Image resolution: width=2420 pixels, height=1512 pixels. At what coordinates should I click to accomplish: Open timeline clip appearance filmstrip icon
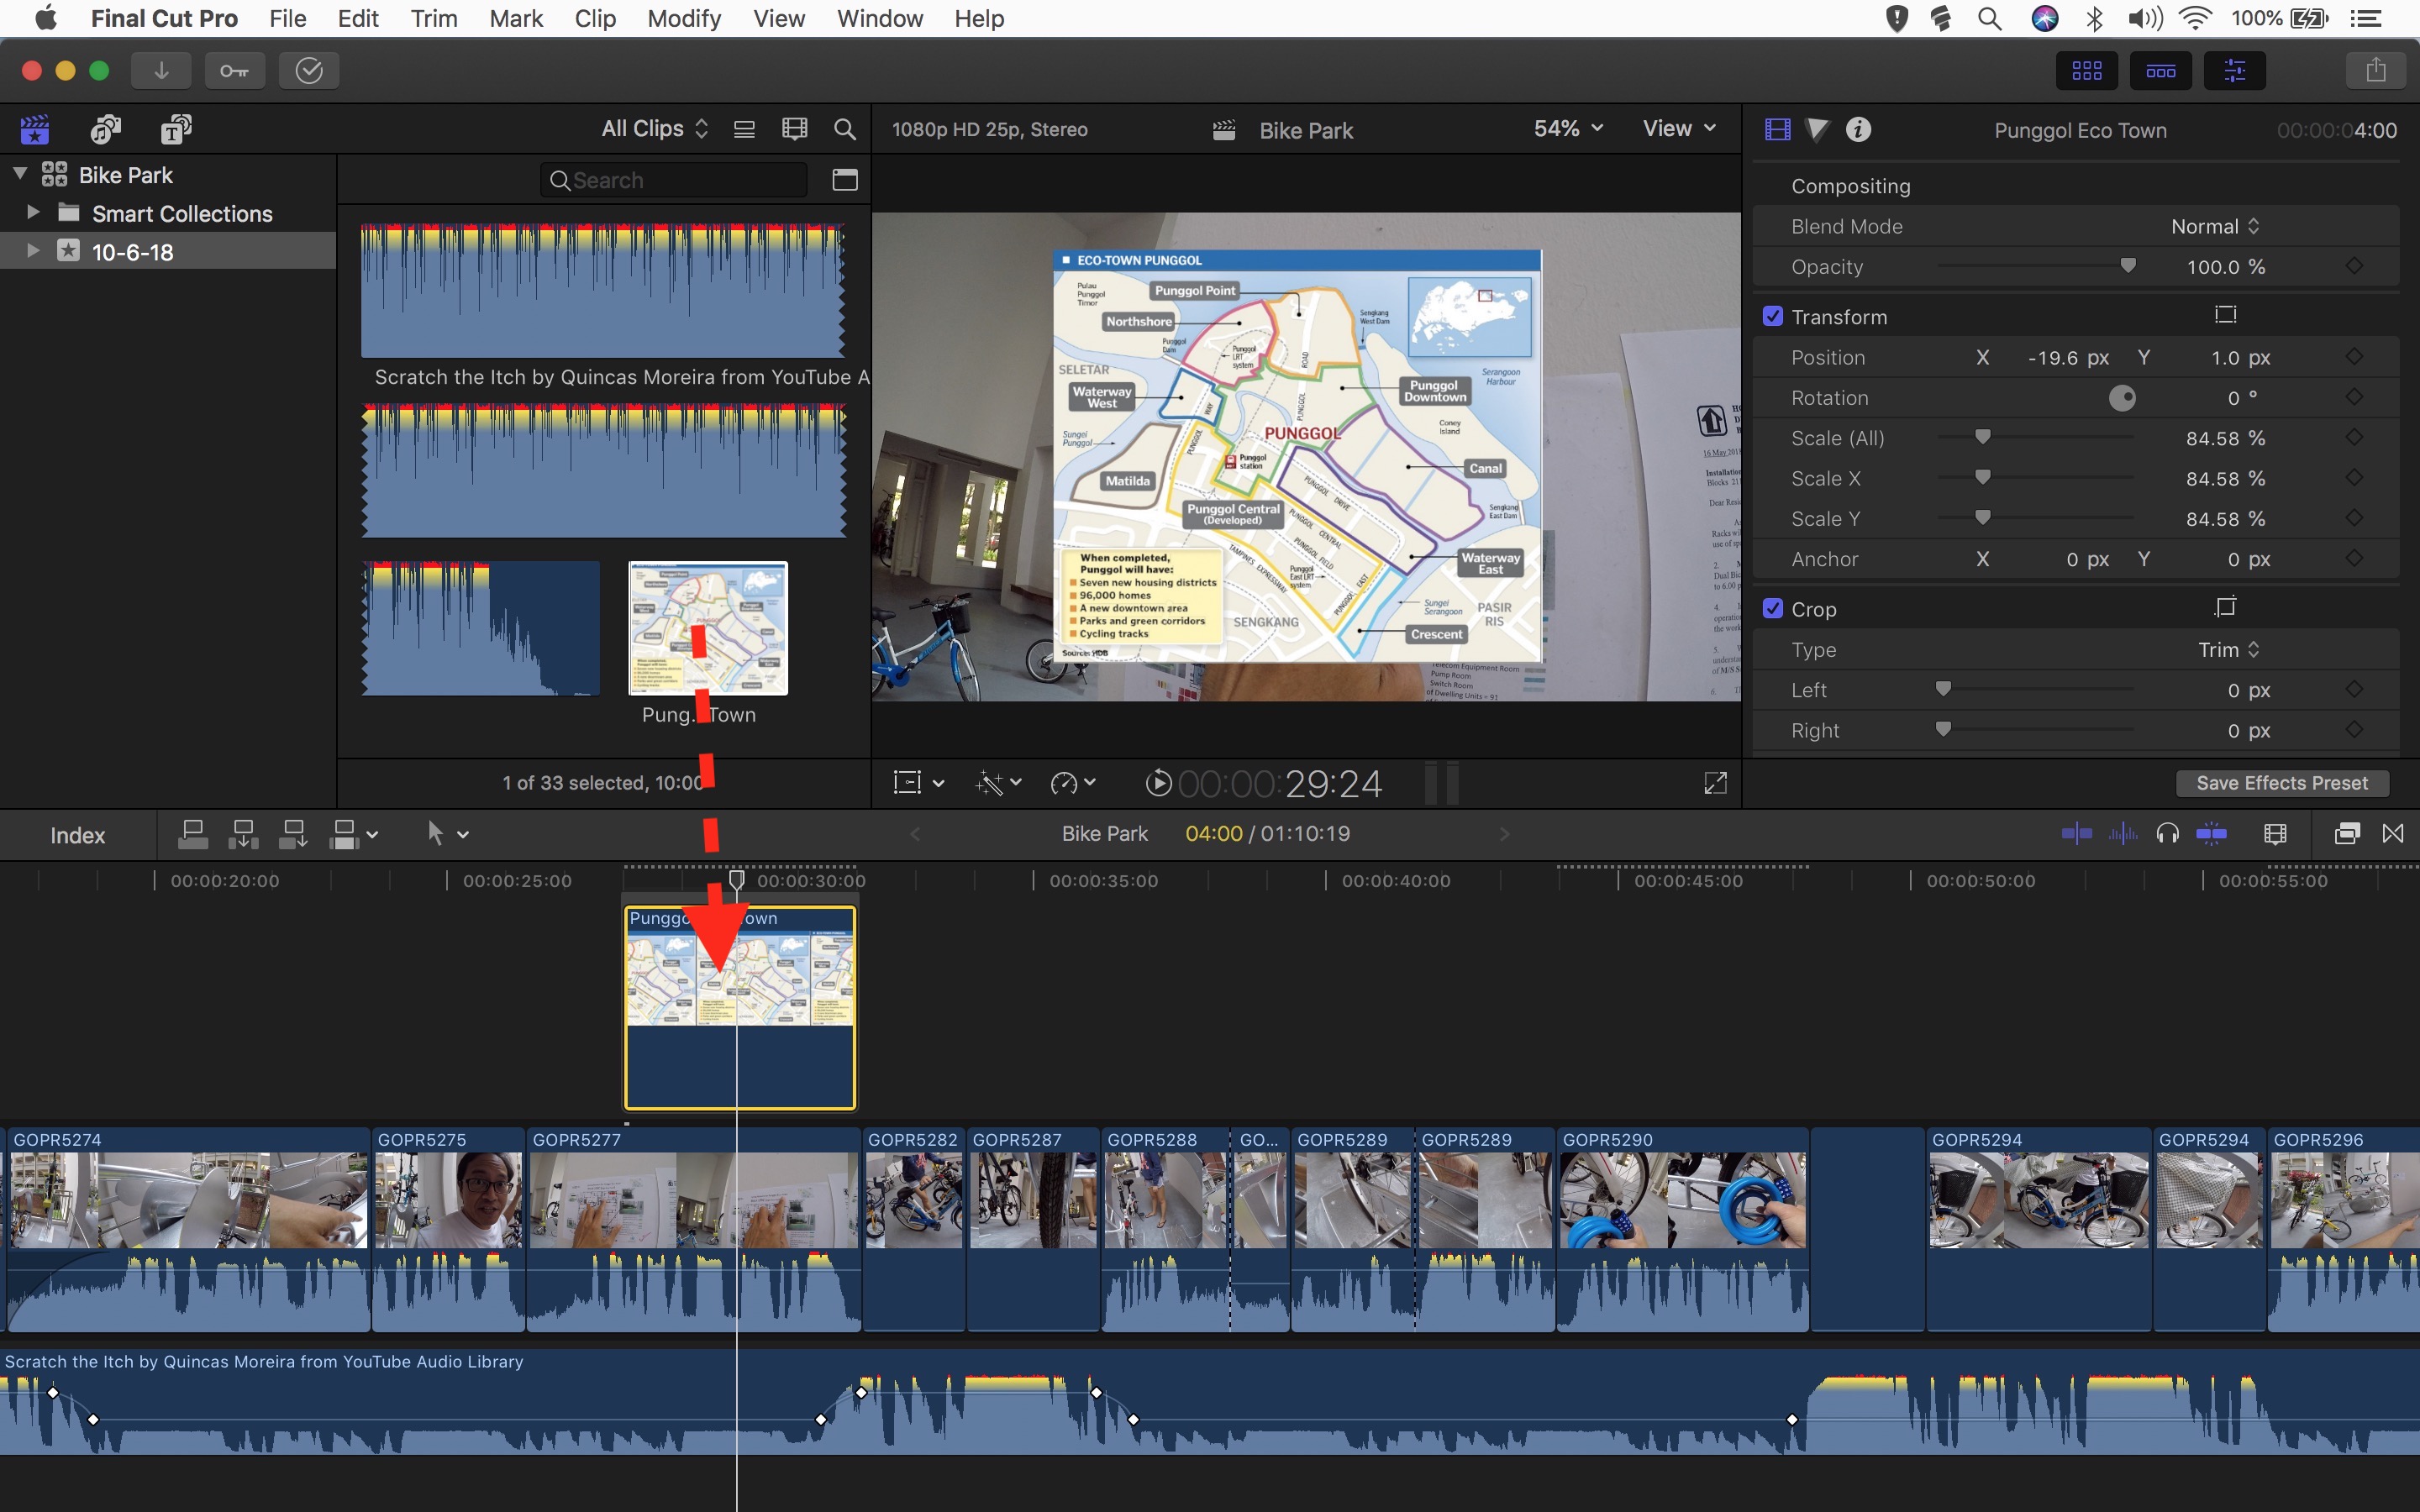(x=2275, y=833)
